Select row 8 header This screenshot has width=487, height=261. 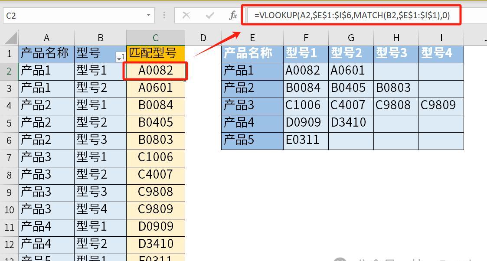click(x=9, y=175)
